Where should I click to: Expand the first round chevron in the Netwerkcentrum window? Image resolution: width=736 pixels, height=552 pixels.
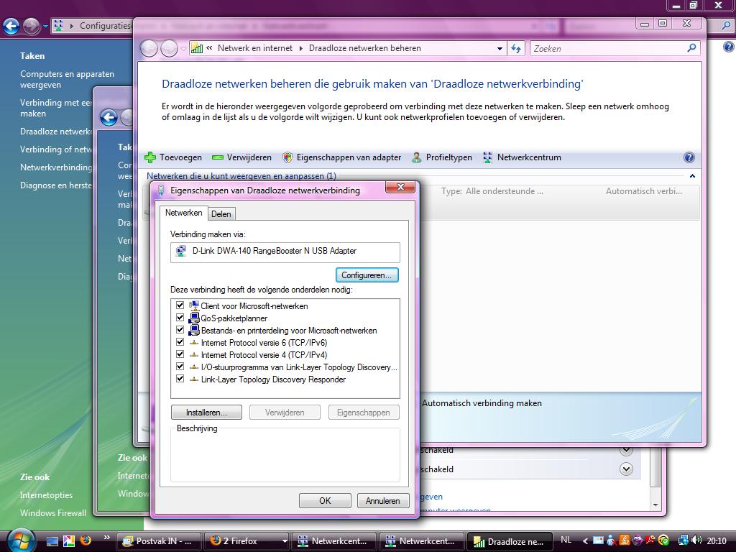(626, 450)
